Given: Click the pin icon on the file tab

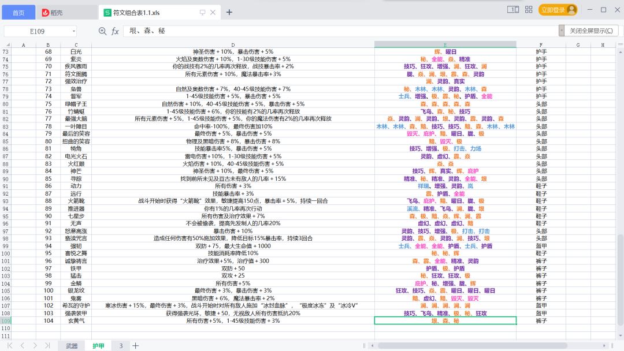Looking at the screenshot, I should pos(203,12).
